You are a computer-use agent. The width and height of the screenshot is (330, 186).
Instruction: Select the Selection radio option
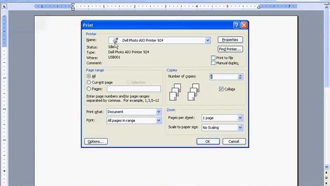pos(128,82)
